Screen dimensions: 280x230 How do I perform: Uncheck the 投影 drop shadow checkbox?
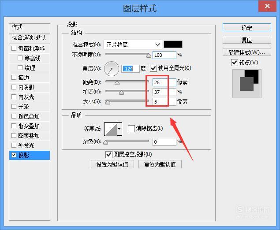coord(14,155)
